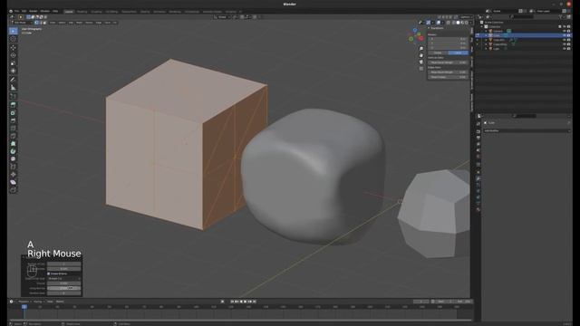Switch to the Sculpting workspace tab
Screen dimensions: 580x326
point(96,12)
